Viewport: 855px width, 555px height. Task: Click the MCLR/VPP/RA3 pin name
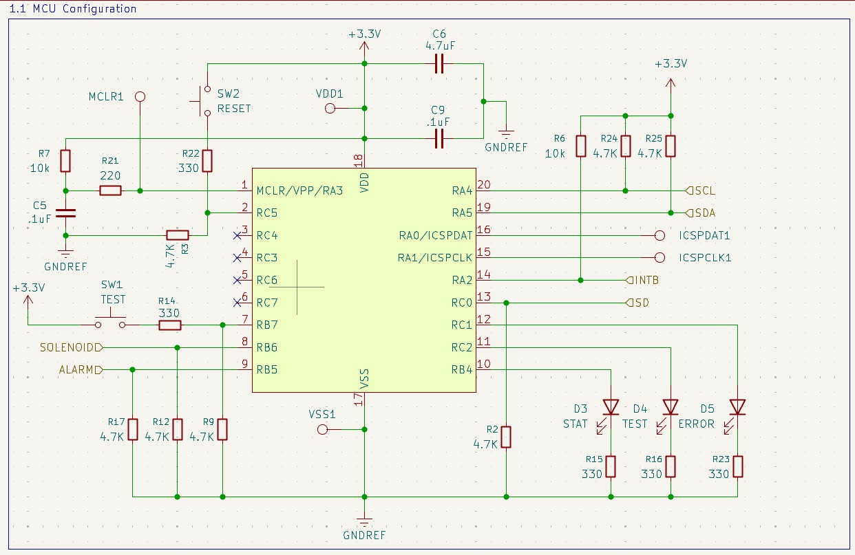tap(299, 191)
